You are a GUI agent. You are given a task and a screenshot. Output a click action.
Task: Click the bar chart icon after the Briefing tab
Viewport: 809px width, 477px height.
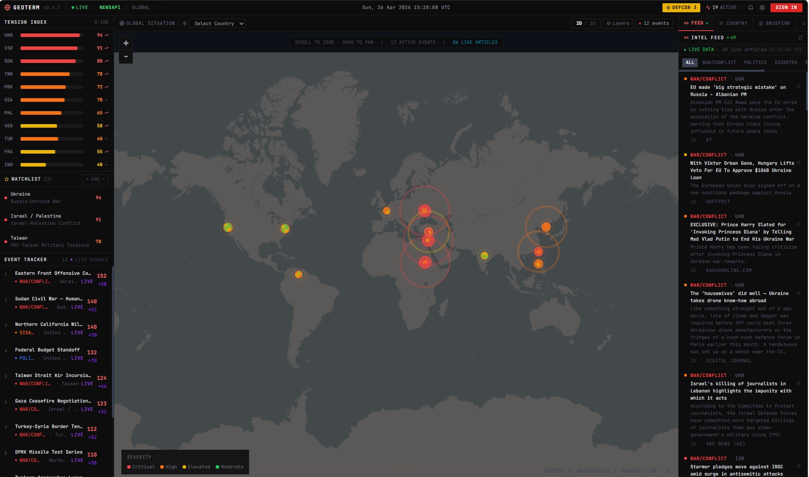pos(804,23)
